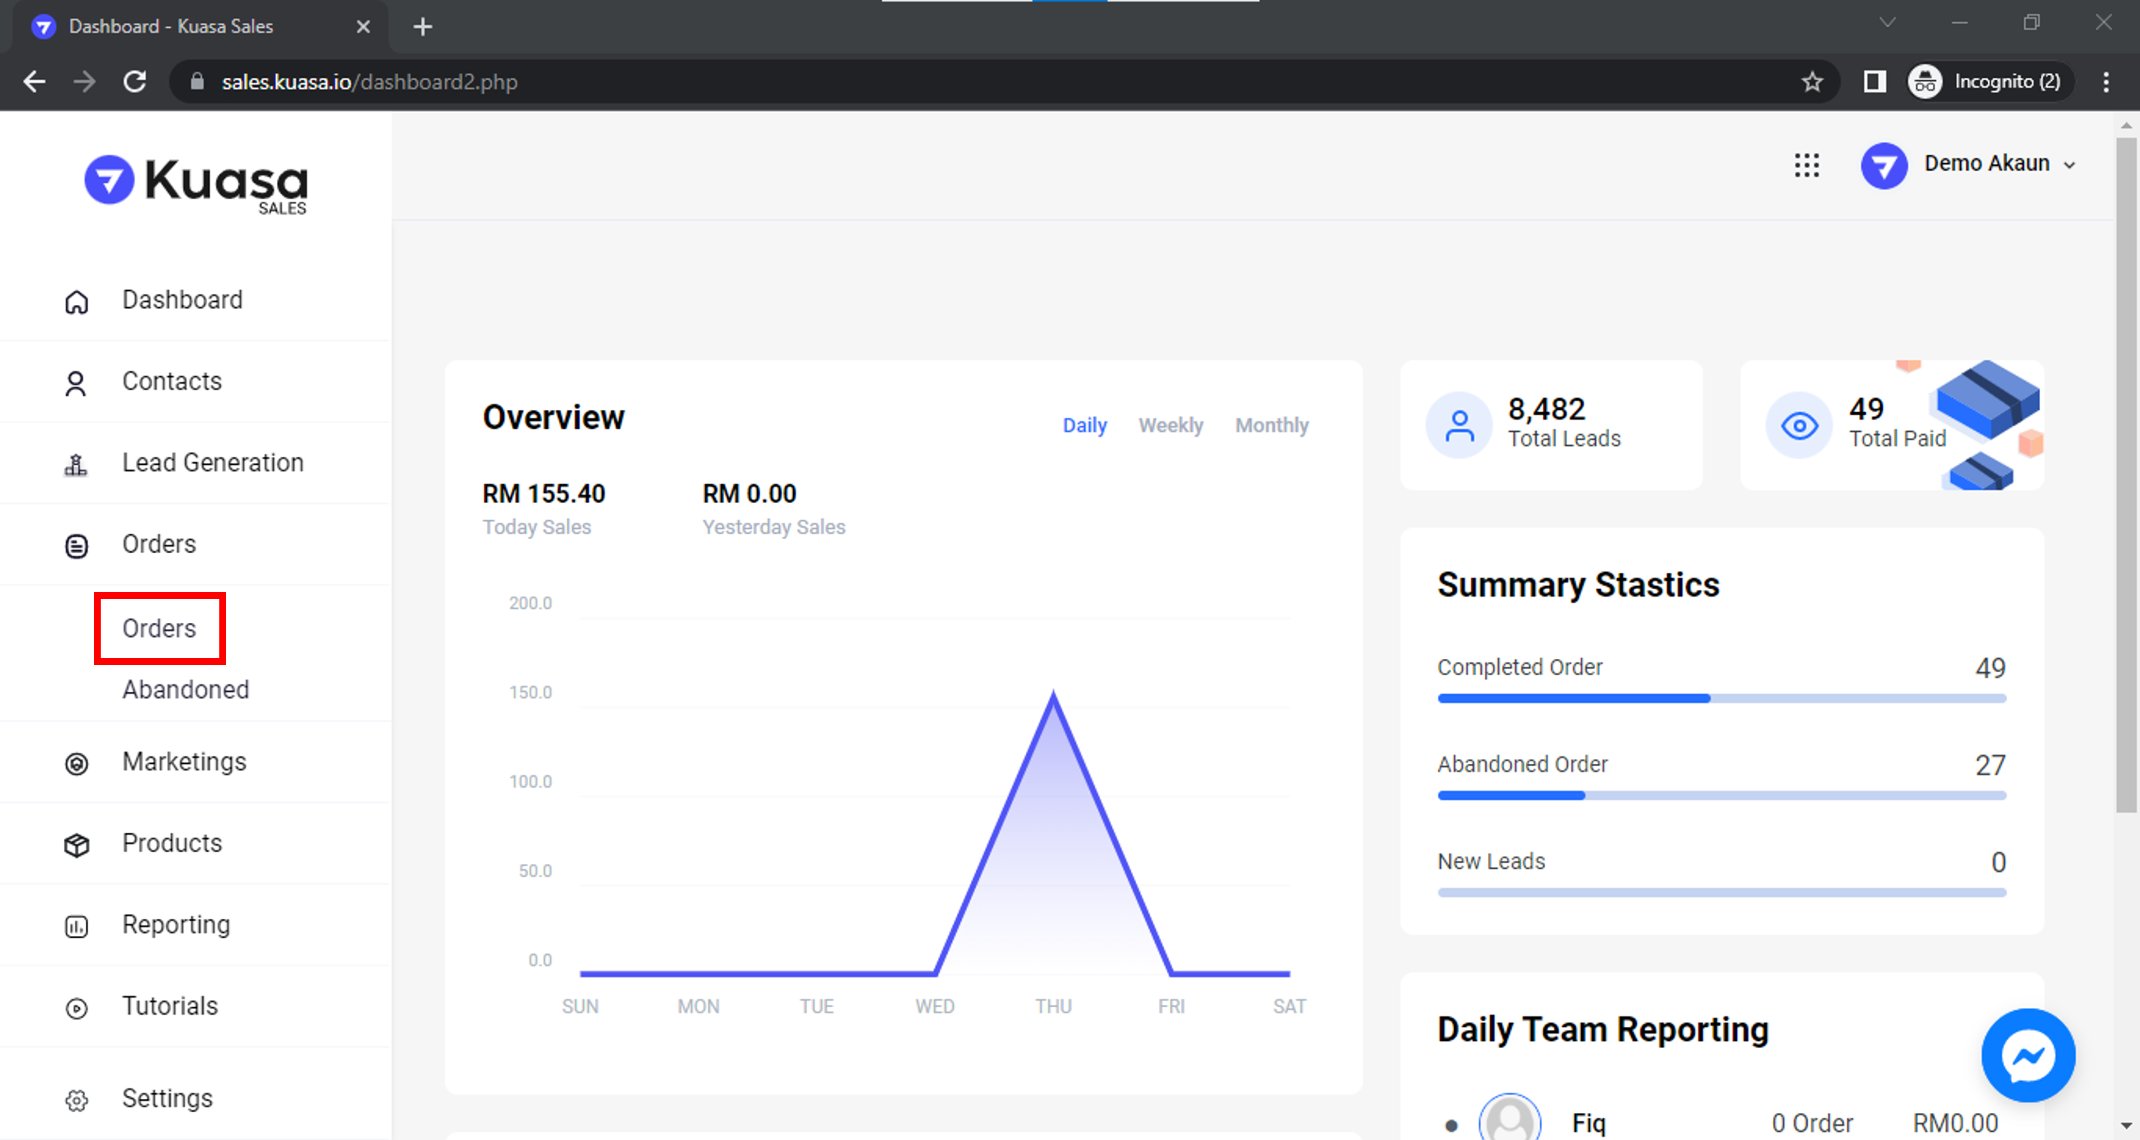Switch overview to Weekly view

coord(1170,425)
